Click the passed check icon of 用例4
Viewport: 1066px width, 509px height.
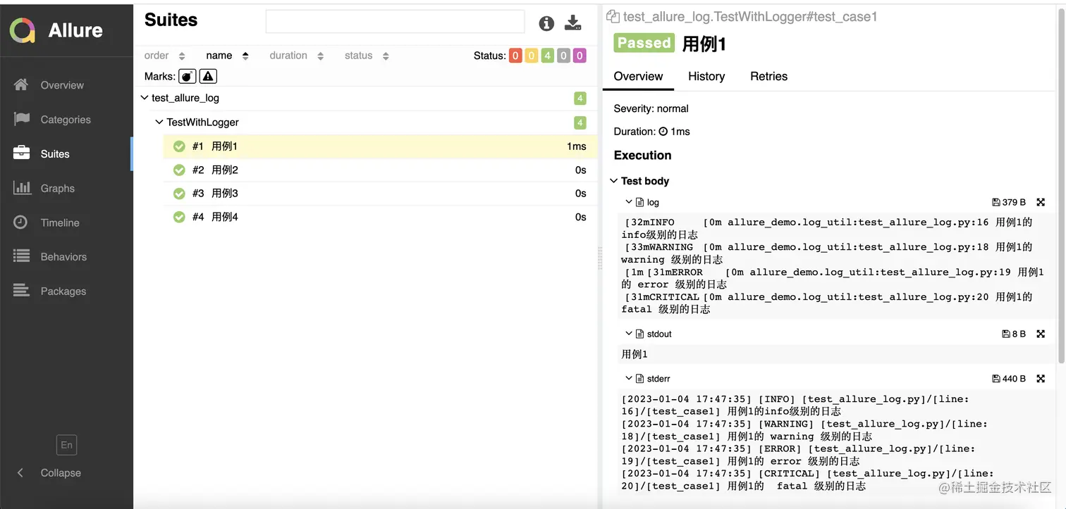pos(179,217)
